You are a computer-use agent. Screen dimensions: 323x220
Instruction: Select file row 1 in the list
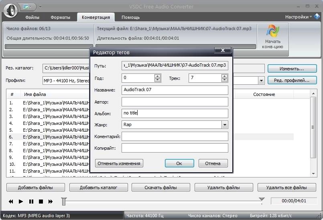tap(49, 103)
